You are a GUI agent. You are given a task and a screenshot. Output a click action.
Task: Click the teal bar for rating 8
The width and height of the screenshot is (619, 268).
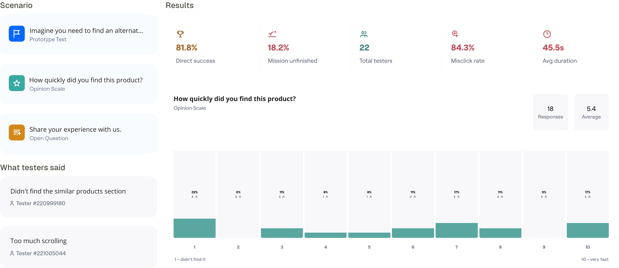tap(500, 233)
